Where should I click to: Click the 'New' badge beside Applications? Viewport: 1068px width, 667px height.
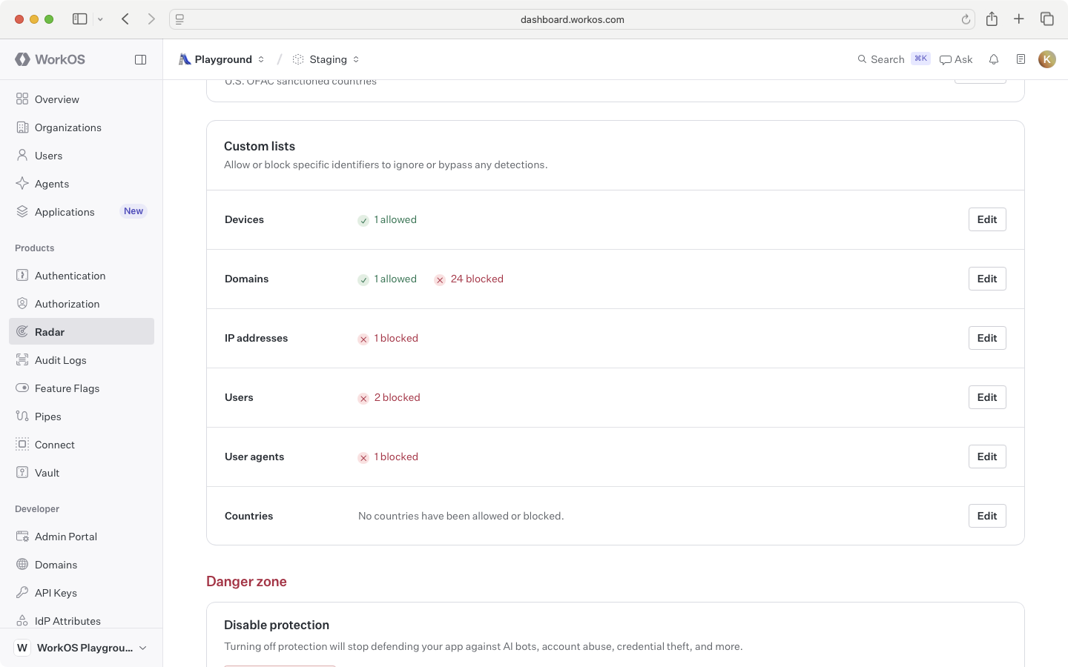tap(133, 211)
